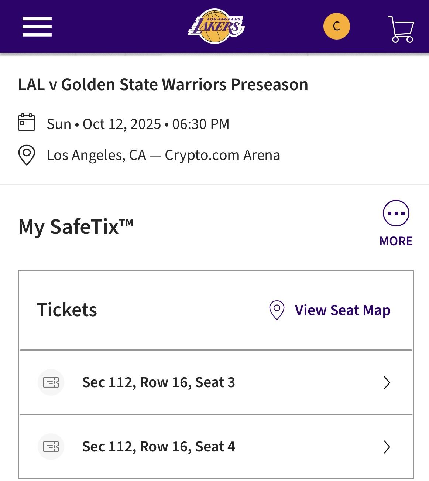This screenshot has height=481, width=429.
Task: Select the Sec 112, Row 16, Seat 4 entry
Action: (158, 447)
